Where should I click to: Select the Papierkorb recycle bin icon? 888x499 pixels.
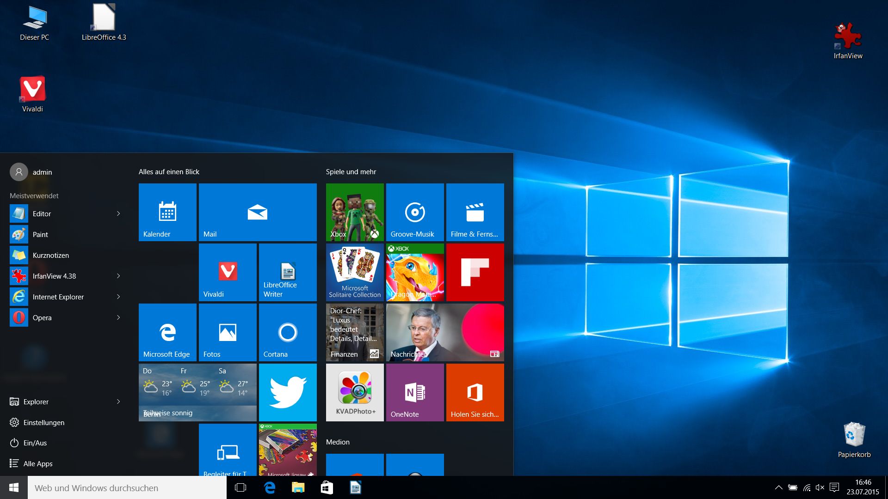[854, 440]
